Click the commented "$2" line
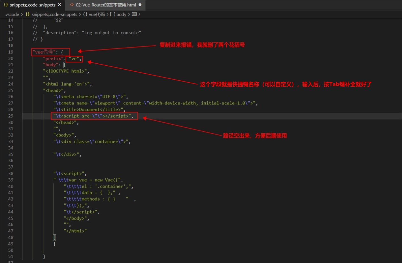402x263 pixels. pos(48,20)
